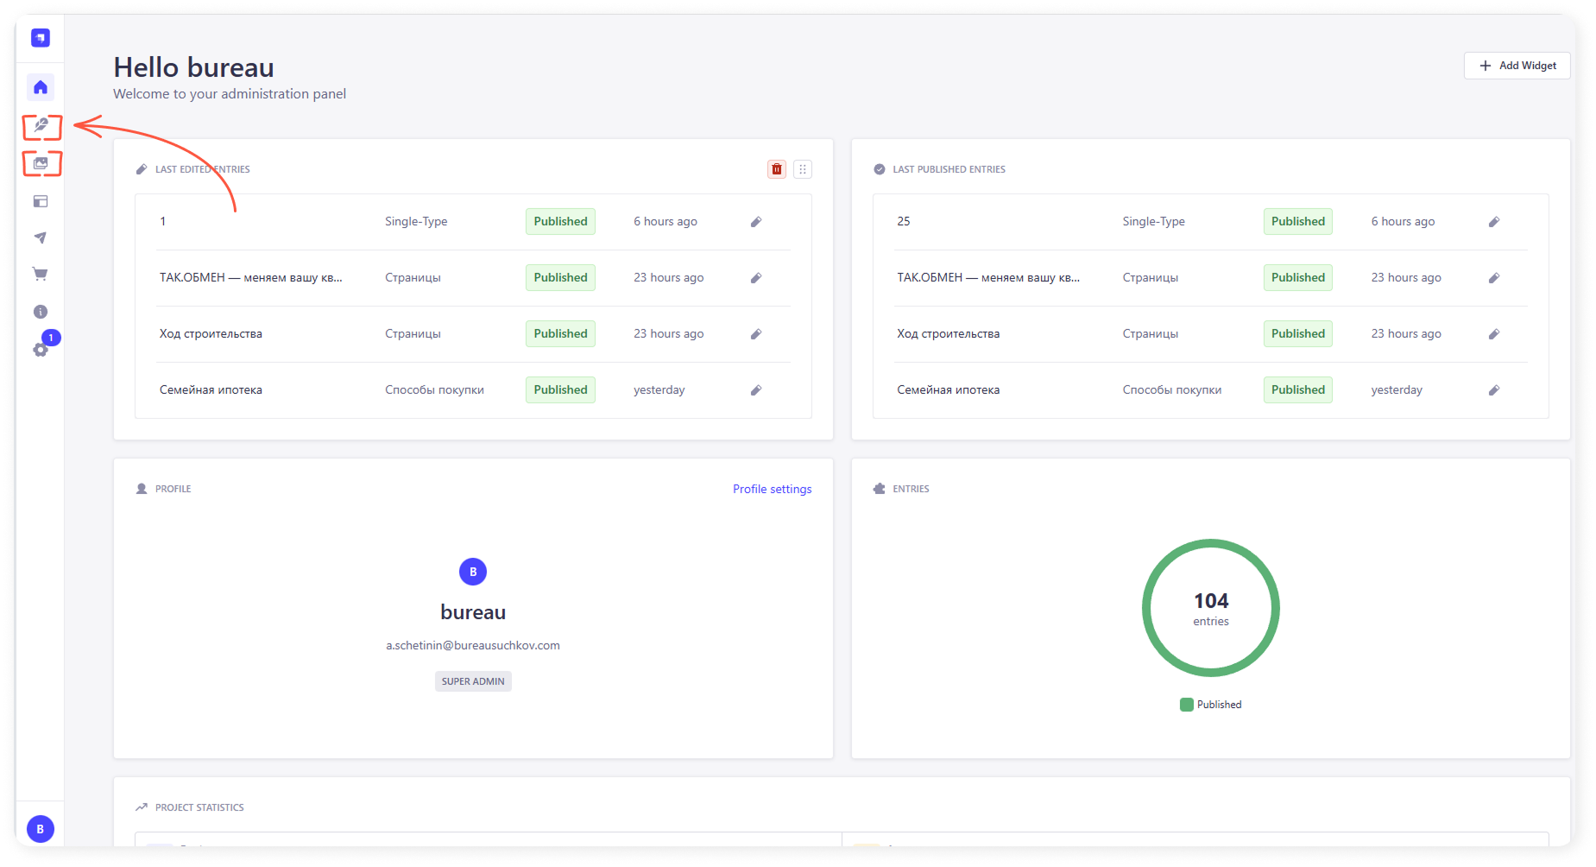Click the 104 entries donut chart
Viewport: 1596px width, 867px height.
click(1210, 608)
